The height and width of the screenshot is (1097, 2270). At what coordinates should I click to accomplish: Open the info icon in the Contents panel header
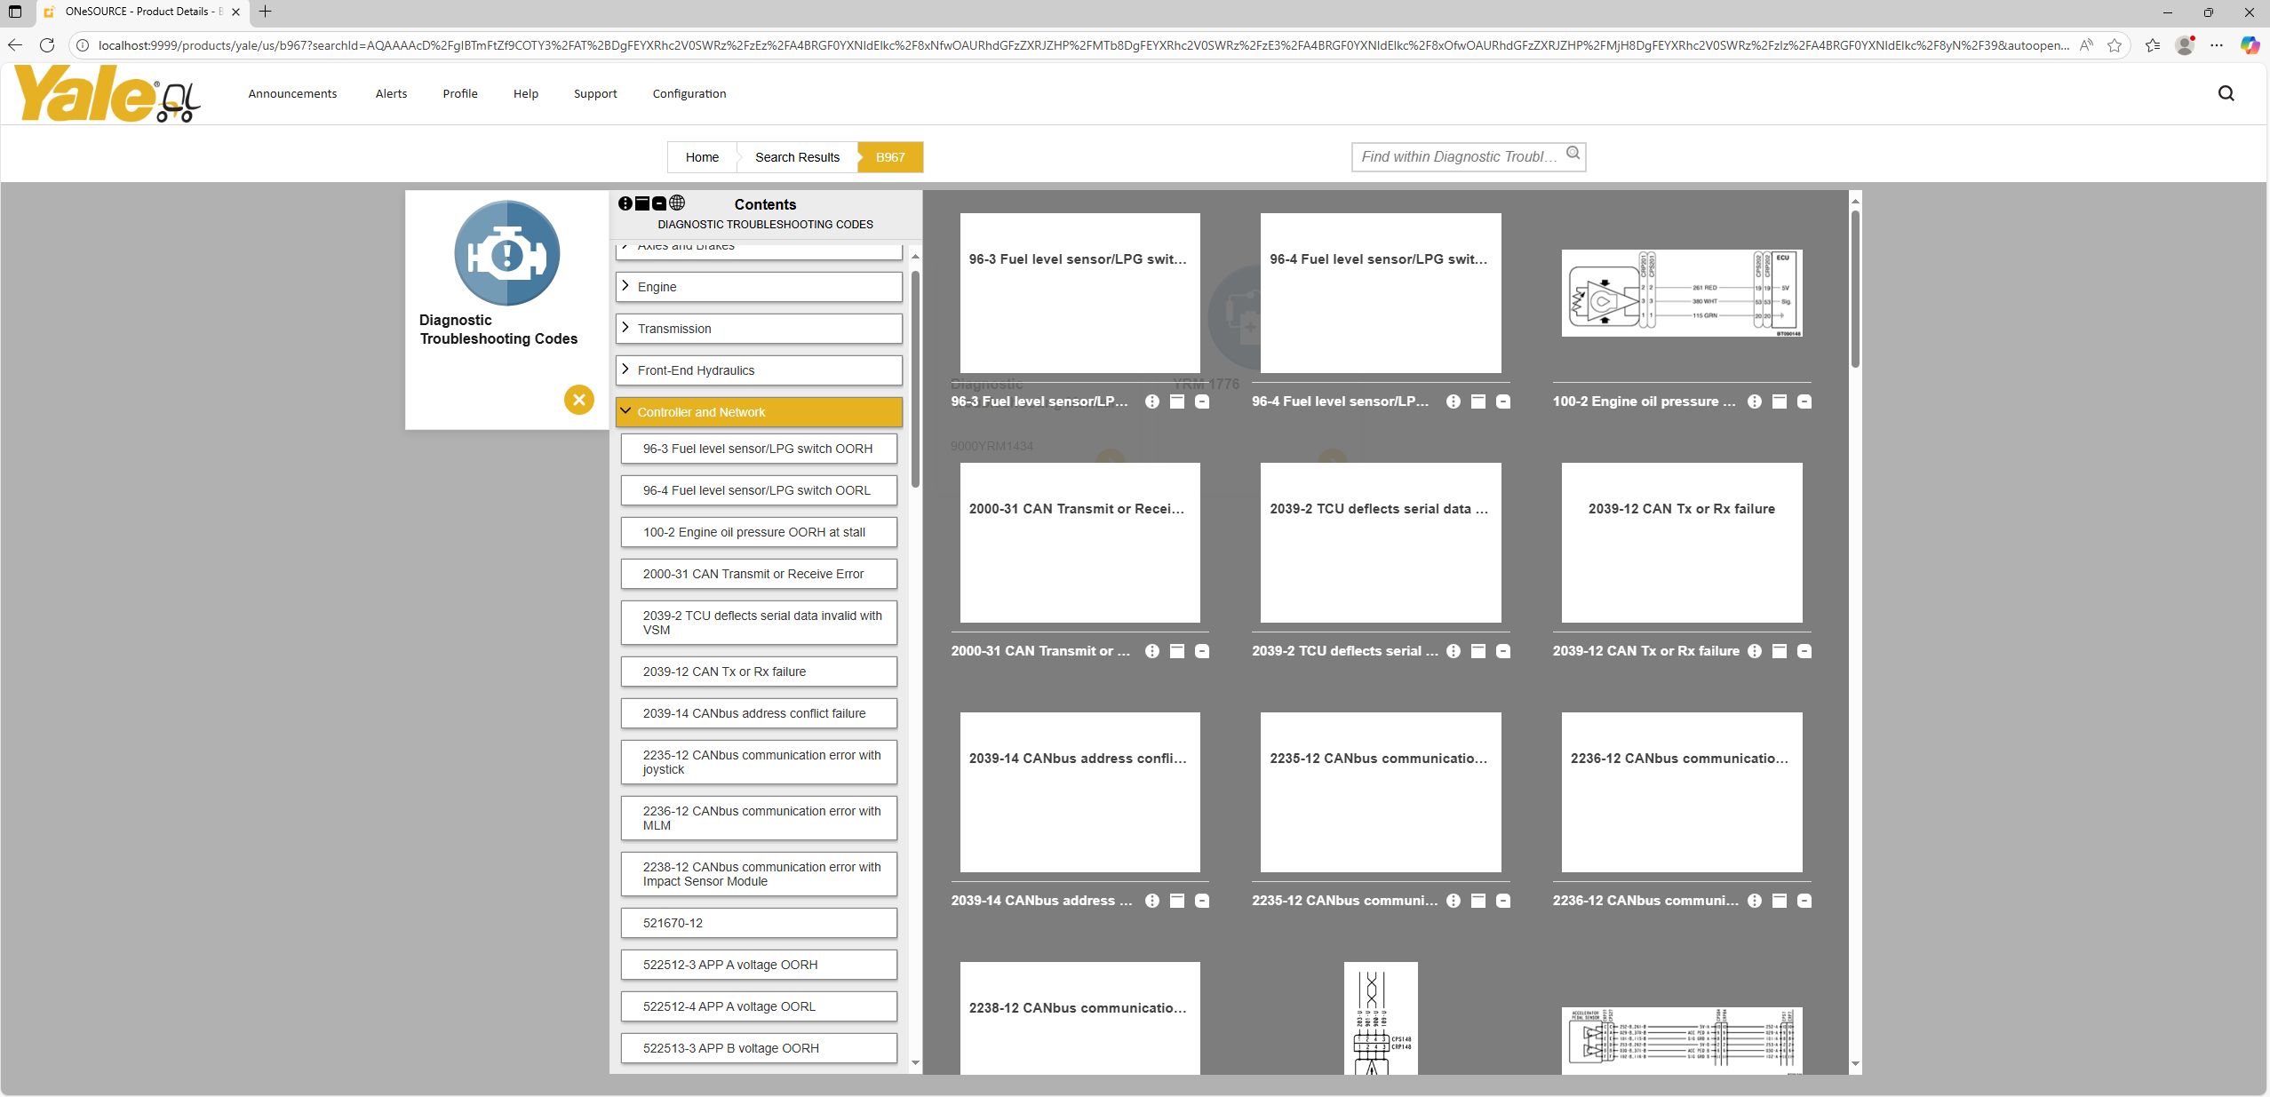(x=625, y=203)
